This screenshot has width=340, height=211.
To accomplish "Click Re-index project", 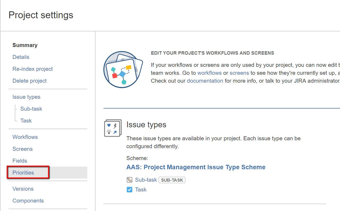I will tap(32, 69).
